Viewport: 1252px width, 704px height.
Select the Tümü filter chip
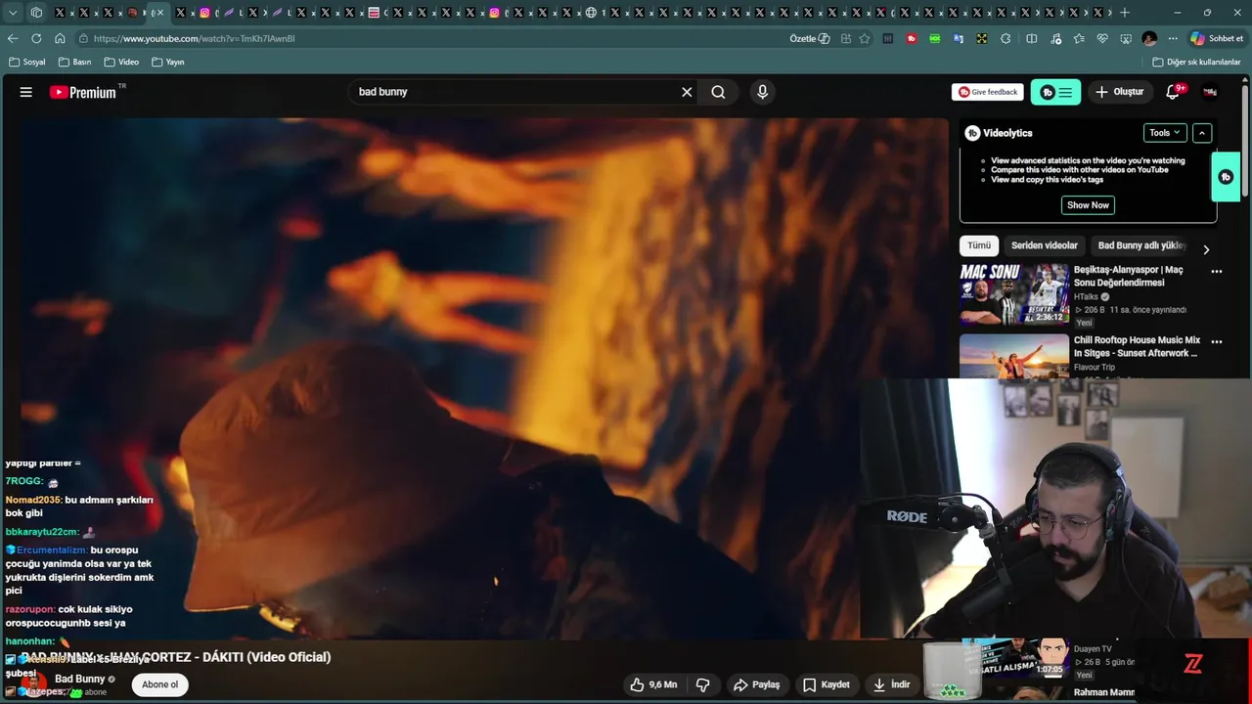pos(979,245)
